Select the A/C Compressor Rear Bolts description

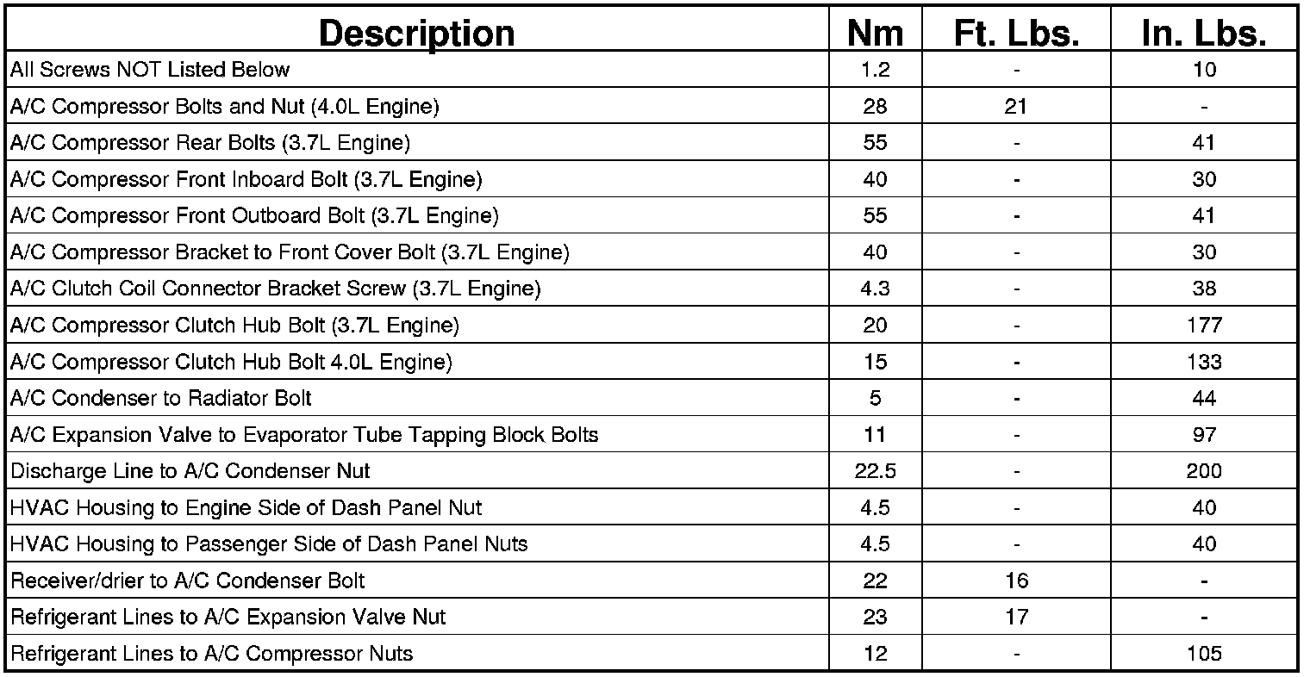tap(209, 143)
